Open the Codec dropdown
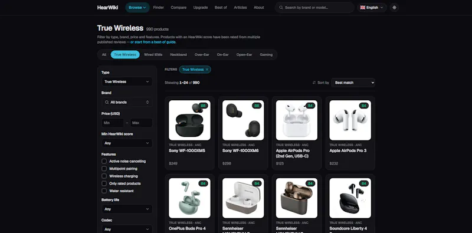The width and height of the screenshot is (472, 233). point(127,229)
